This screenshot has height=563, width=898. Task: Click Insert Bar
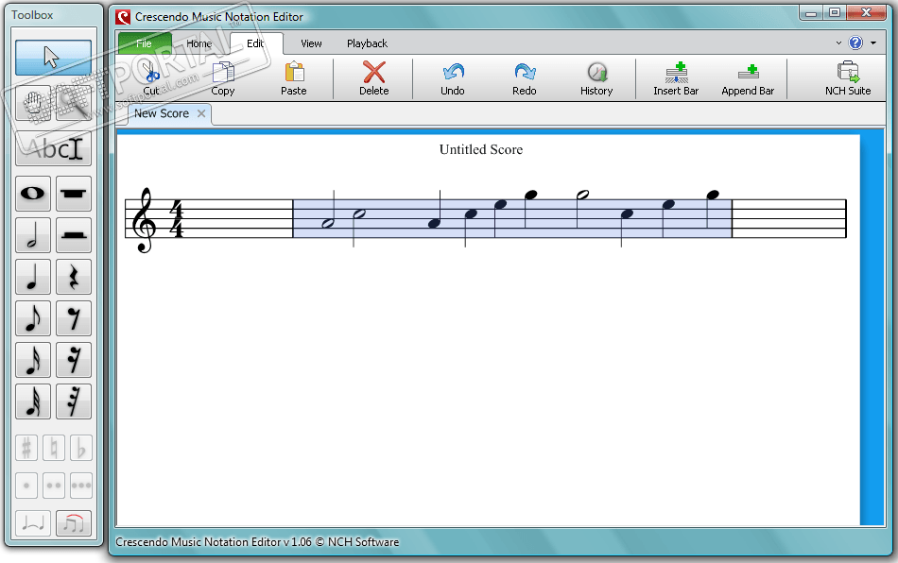pyautogui.click(x=677, y=78)
